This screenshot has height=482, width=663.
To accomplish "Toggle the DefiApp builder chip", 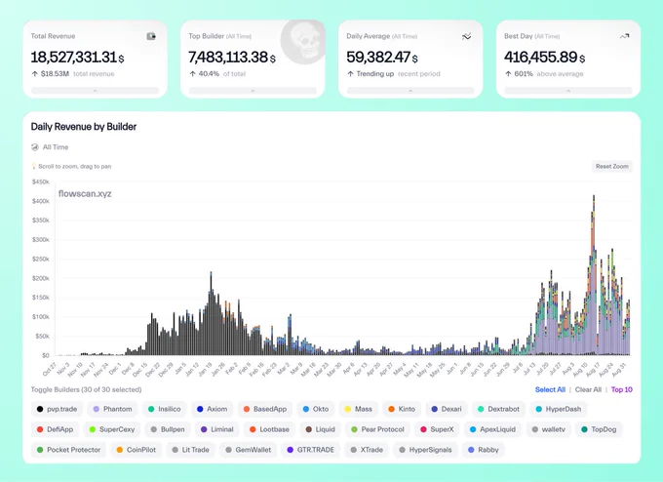I will pos(55,429).
